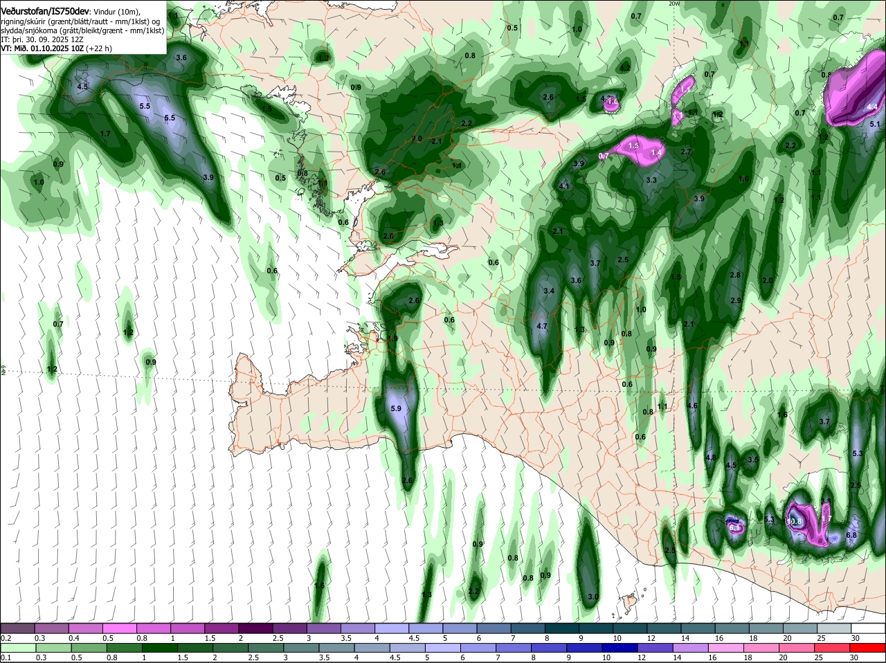Click the lower legend label '0.1'
The height and width of the screenshot is (663, 886).
pos(6,657)
